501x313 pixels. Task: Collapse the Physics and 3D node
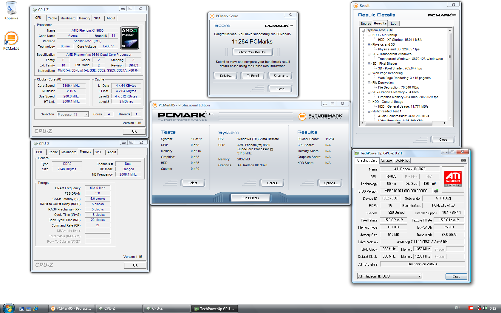(x=369, y=44)
